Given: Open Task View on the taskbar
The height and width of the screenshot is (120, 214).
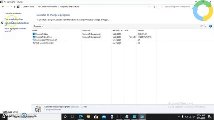Looking at the screenshot, I should pyautogui.click(x=73, y=117).
